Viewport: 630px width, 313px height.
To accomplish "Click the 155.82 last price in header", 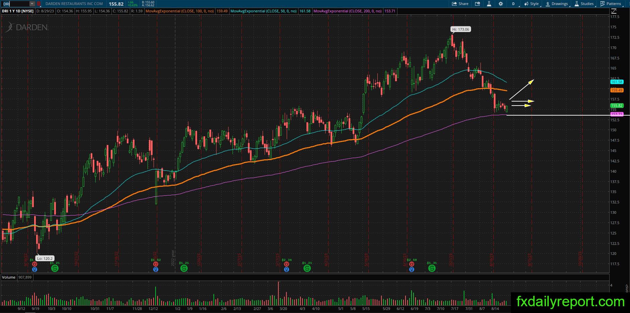I will pos(116,4).
